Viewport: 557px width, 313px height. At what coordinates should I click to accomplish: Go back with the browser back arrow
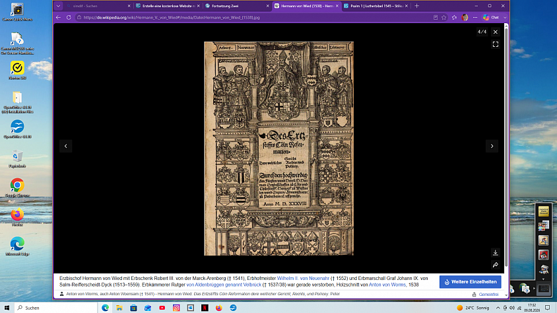pos(58,17)
